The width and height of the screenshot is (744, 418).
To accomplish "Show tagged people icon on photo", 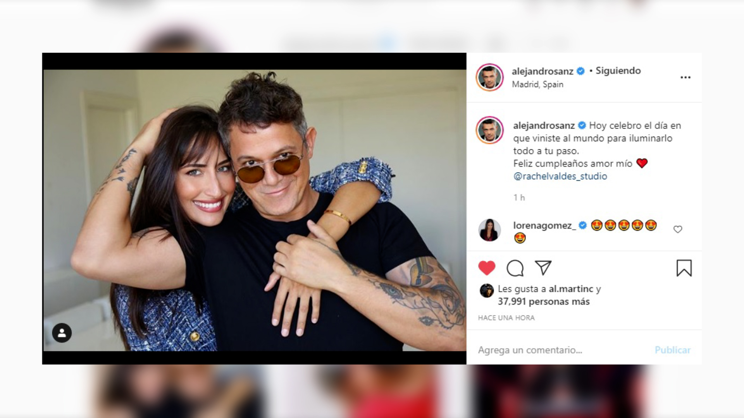I will point(62,333).
